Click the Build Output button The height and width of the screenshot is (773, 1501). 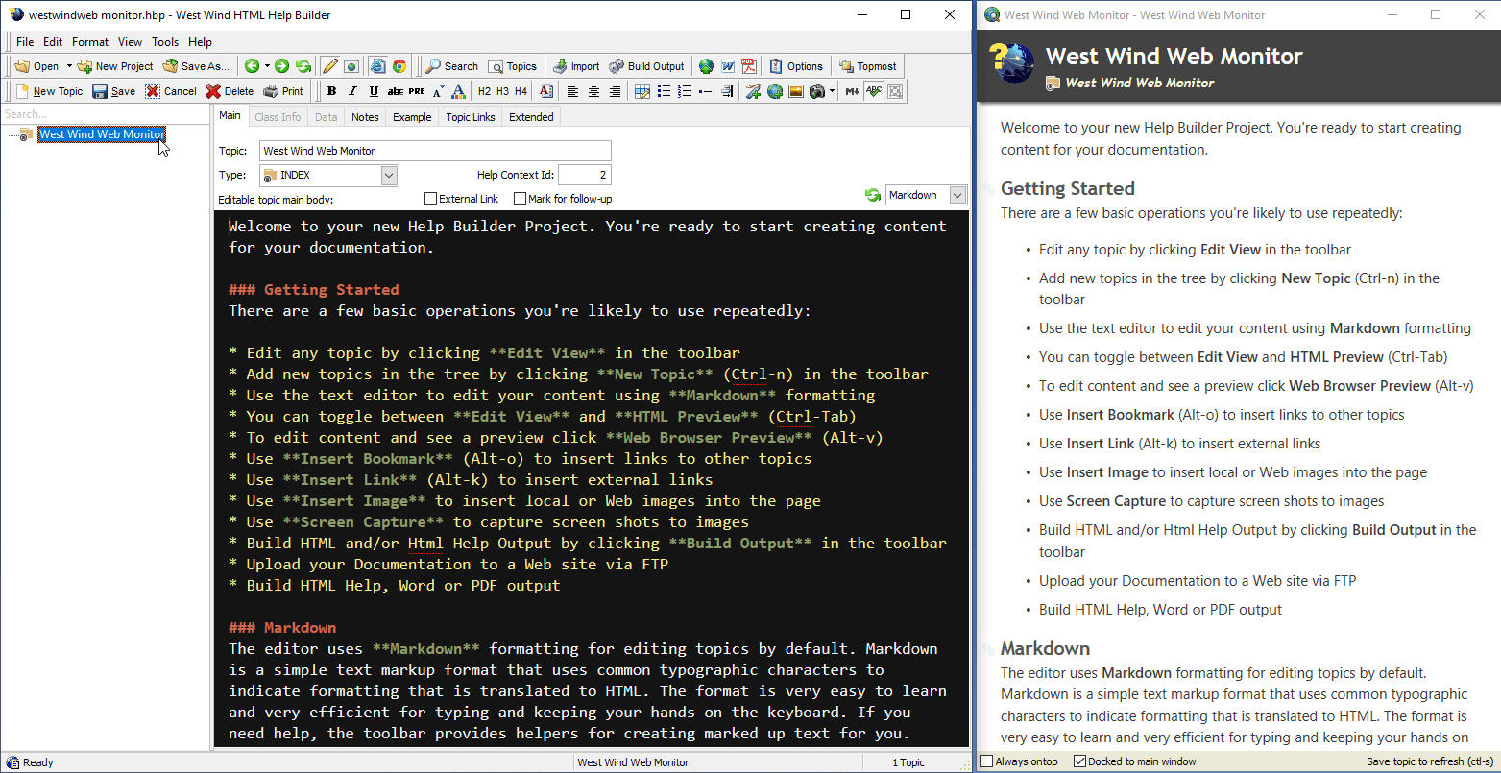(647, 66)
